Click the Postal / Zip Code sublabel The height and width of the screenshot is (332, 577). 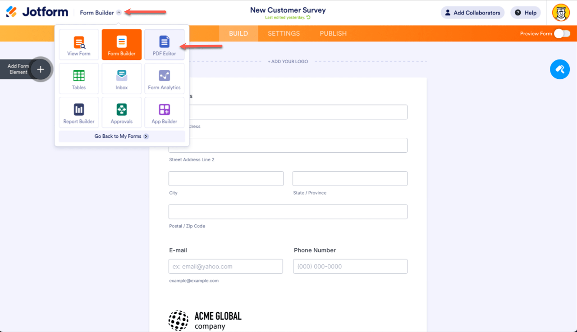click(187, 226)
